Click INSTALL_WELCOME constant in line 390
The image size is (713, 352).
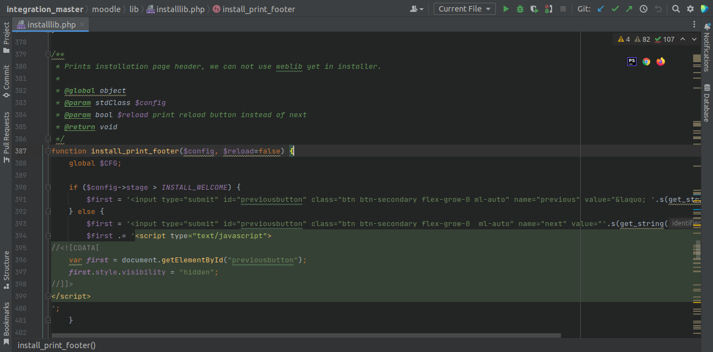tap(195, 188)
